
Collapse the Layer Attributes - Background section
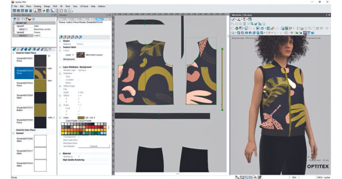point(60,66)
